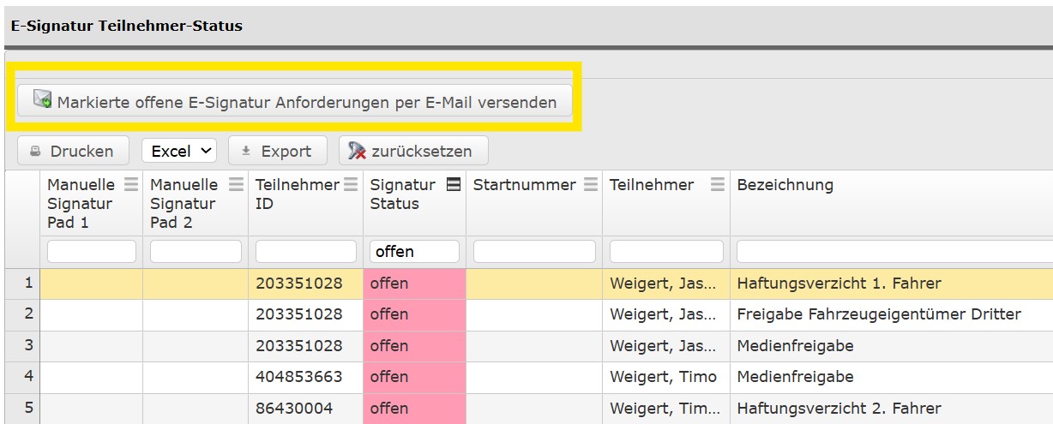1053x424 pixels.
Task: Expand the Excel export format dropdown
Action: point(179,151)
